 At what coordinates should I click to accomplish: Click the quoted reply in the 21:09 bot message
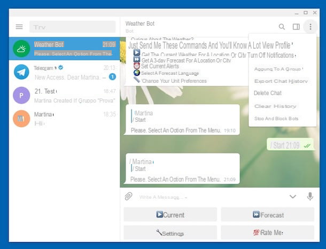(x=142, y=165)
